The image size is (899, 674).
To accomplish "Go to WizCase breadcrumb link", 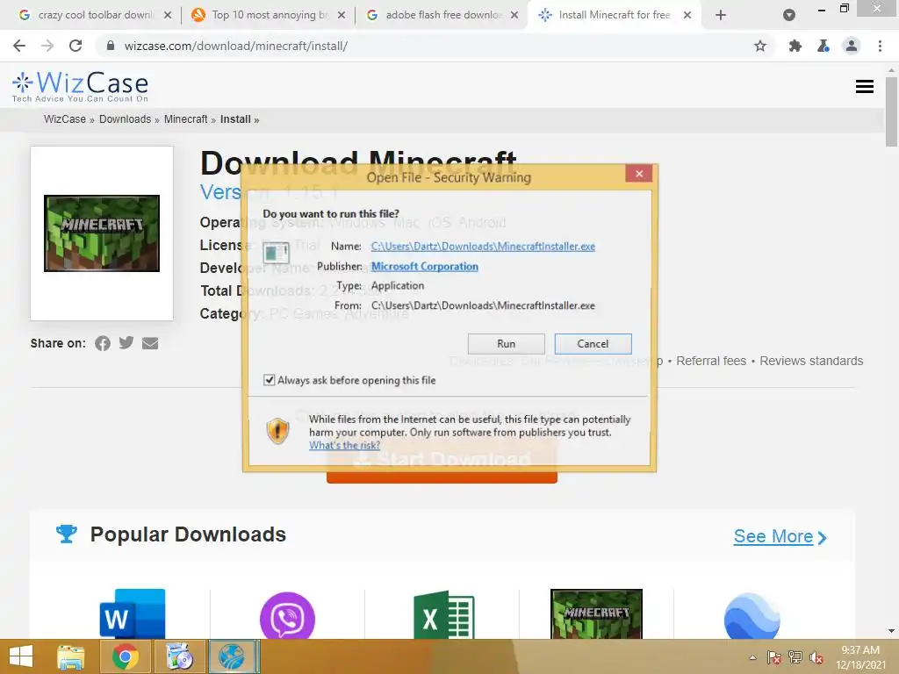I will click(65, 119).
